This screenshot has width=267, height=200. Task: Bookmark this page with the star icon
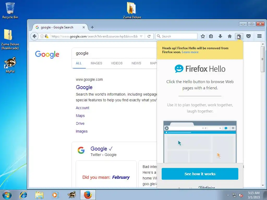(203, 36)
